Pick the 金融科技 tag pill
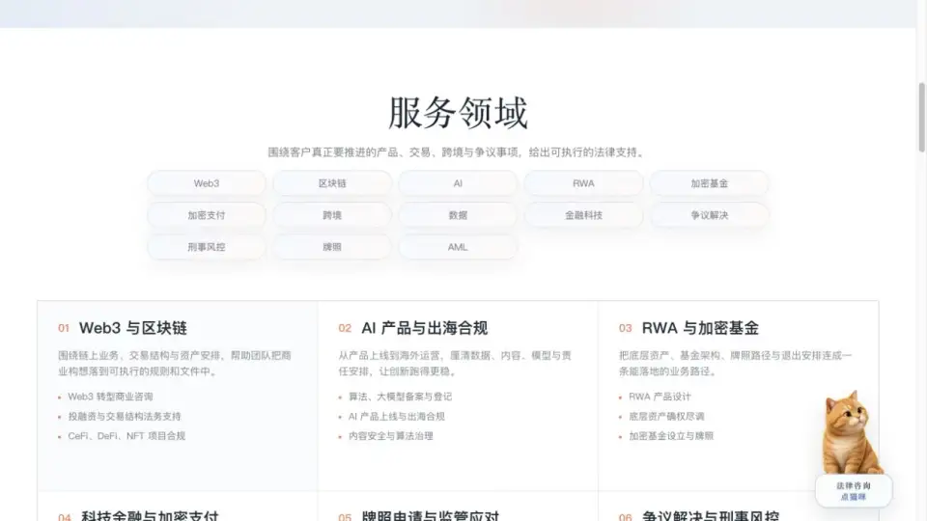Image resolution: width=927 pixels, height=521 pixels. tap(583, 215)
